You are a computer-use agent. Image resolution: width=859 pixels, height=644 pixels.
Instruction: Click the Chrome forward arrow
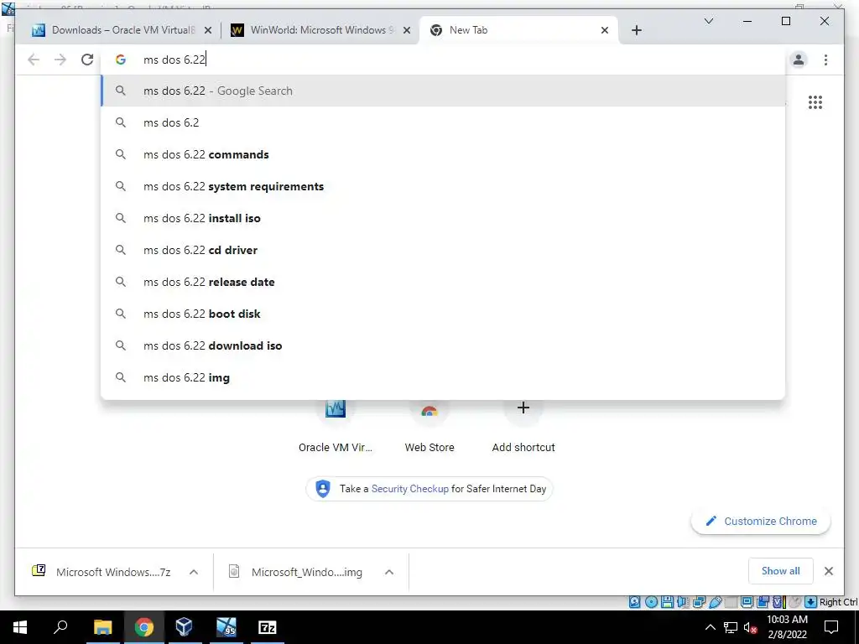point(60,60)
